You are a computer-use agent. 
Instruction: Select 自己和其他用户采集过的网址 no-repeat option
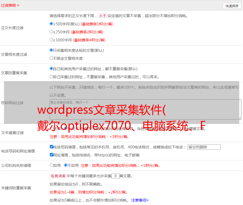click(x=51, y=69)
